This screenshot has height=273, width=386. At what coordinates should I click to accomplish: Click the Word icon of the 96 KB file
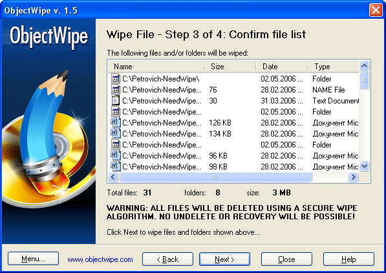(x=116, y=155)
